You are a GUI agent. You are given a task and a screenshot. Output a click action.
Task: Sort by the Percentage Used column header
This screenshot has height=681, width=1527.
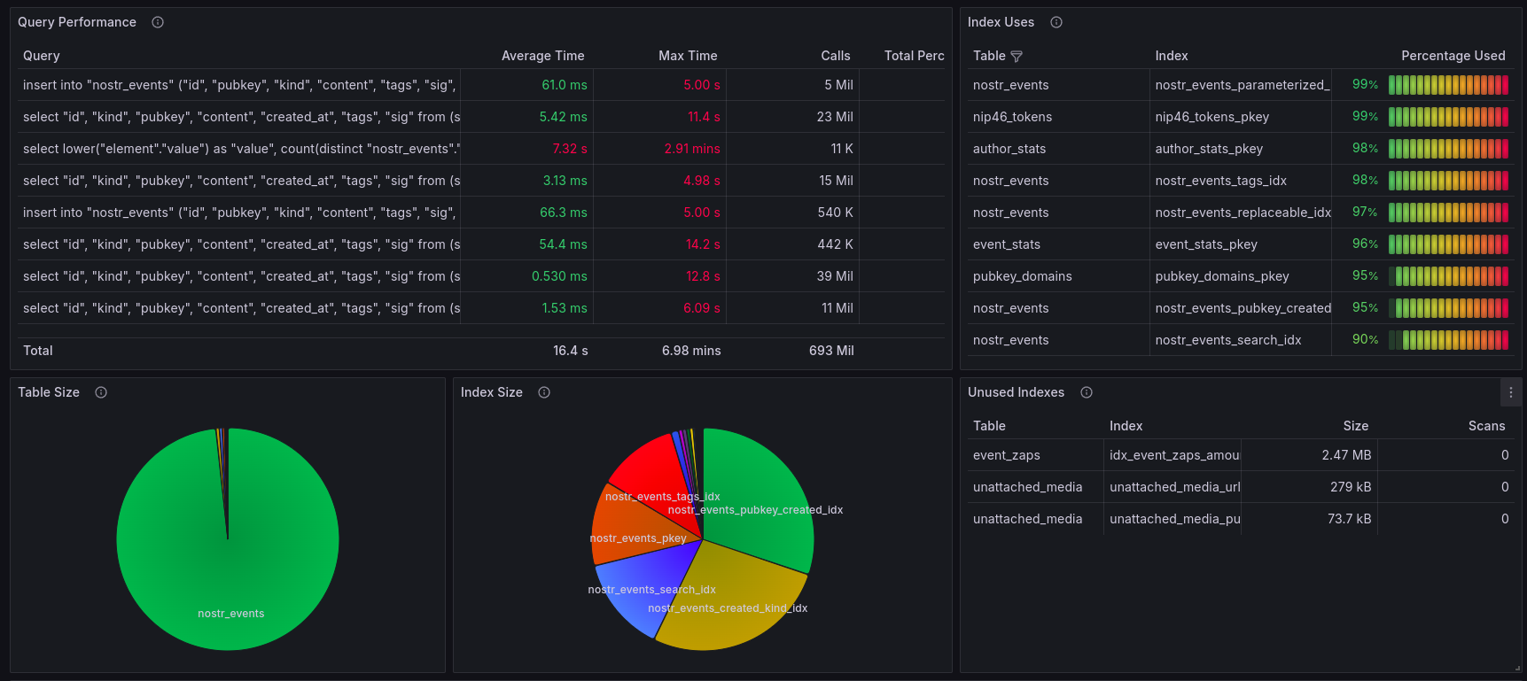1453,56
